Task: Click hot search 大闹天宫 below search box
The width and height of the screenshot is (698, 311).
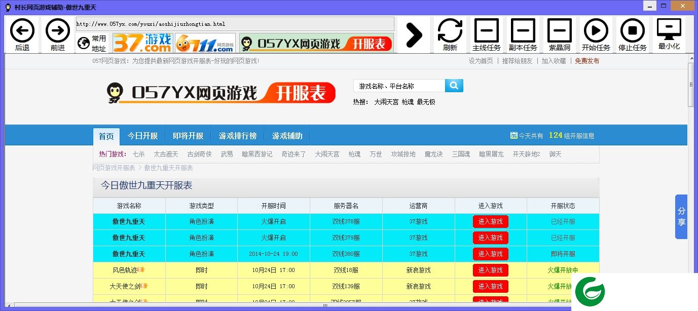Action: click(386, 102)
